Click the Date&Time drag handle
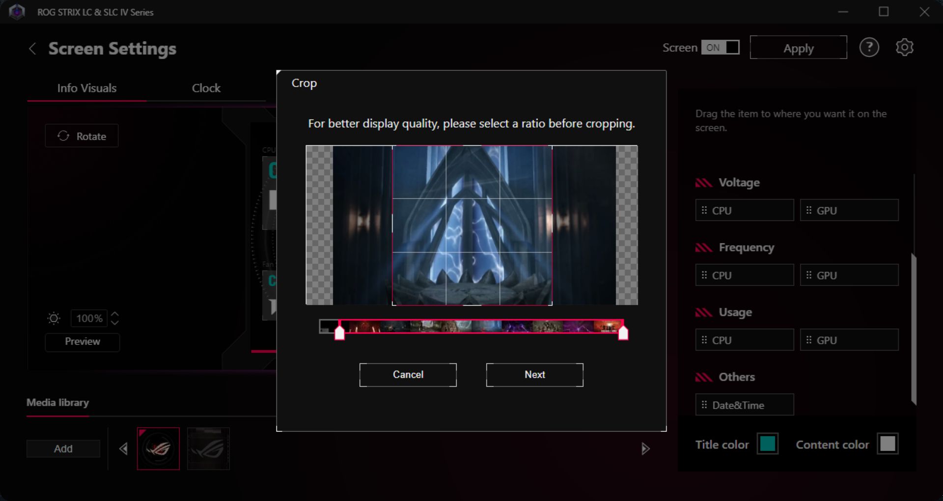This screenshot has width=943, height=501. (x=704, y=405)
